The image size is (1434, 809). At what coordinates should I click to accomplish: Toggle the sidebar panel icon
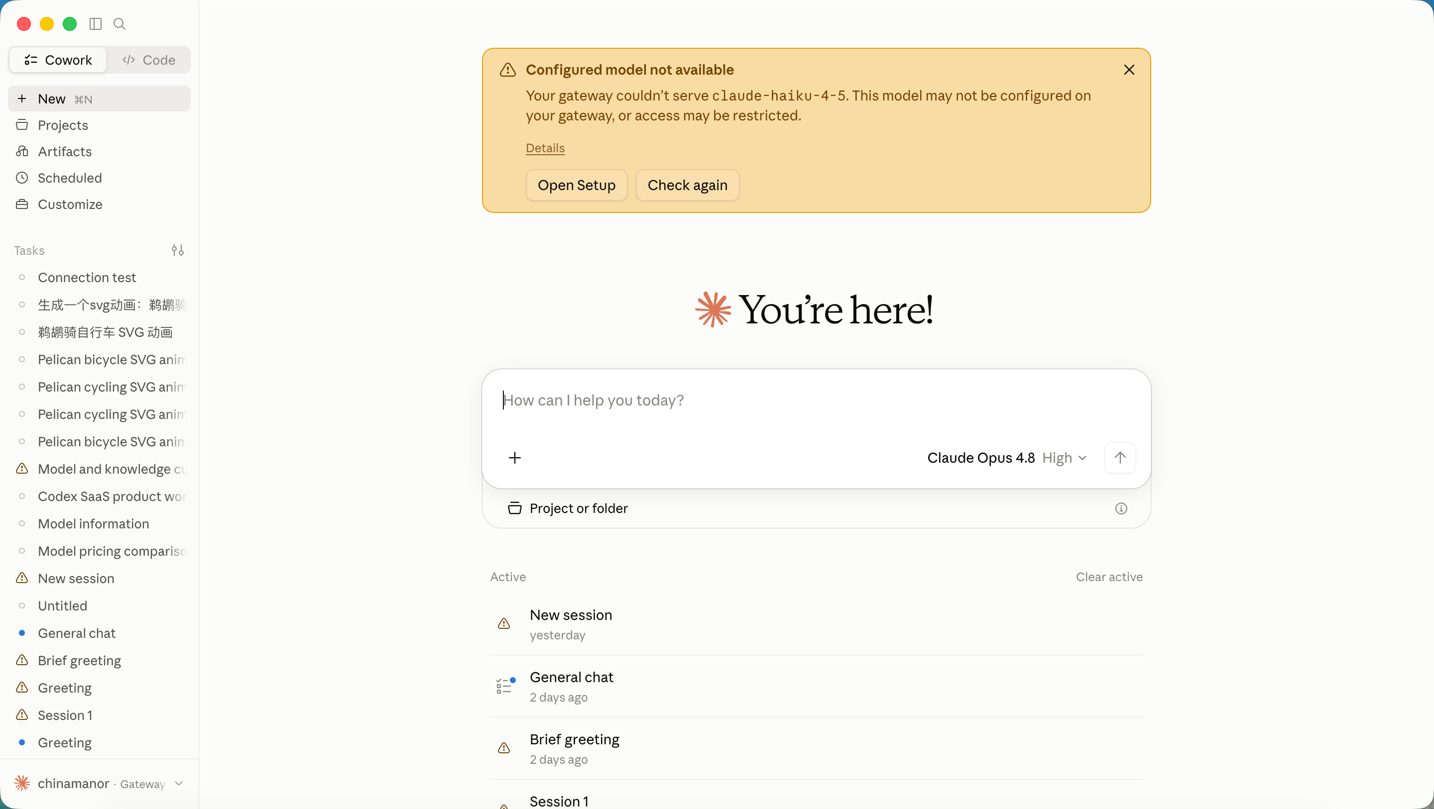click(96, 24)
